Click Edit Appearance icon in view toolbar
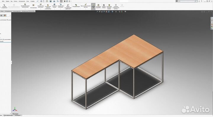This screenshot has width=213, height=117. [120, 12]
